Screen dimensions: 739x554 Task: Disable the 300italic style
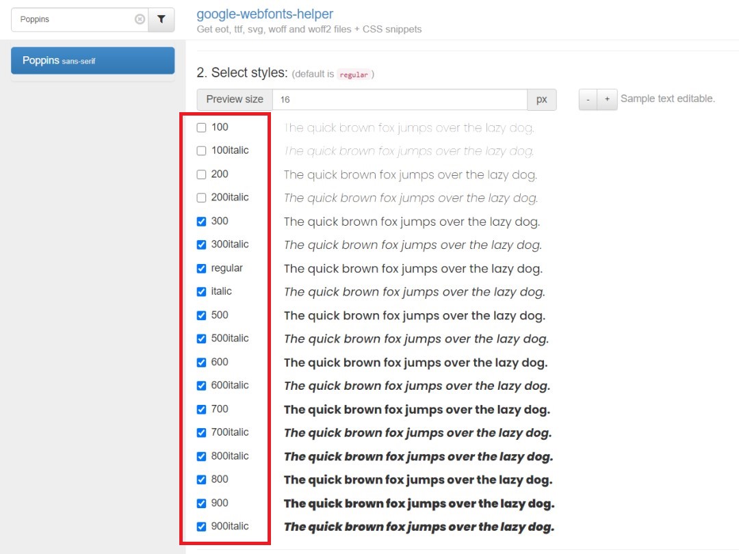click(x=202, y=244)
